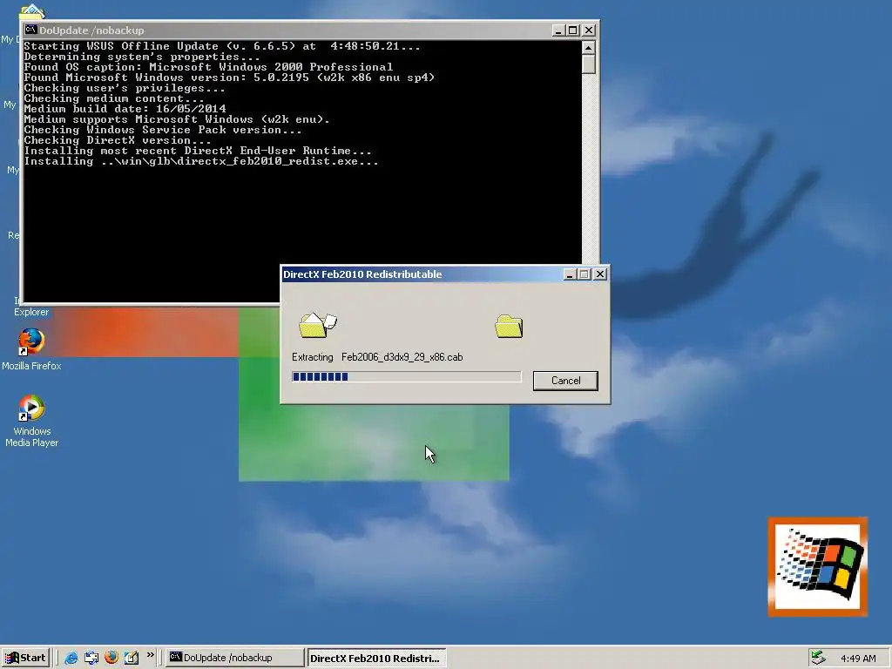Viewport: 892px width, 669px height.
Task: Cancel the DirectX extraction
Action: tap(565, 381)
